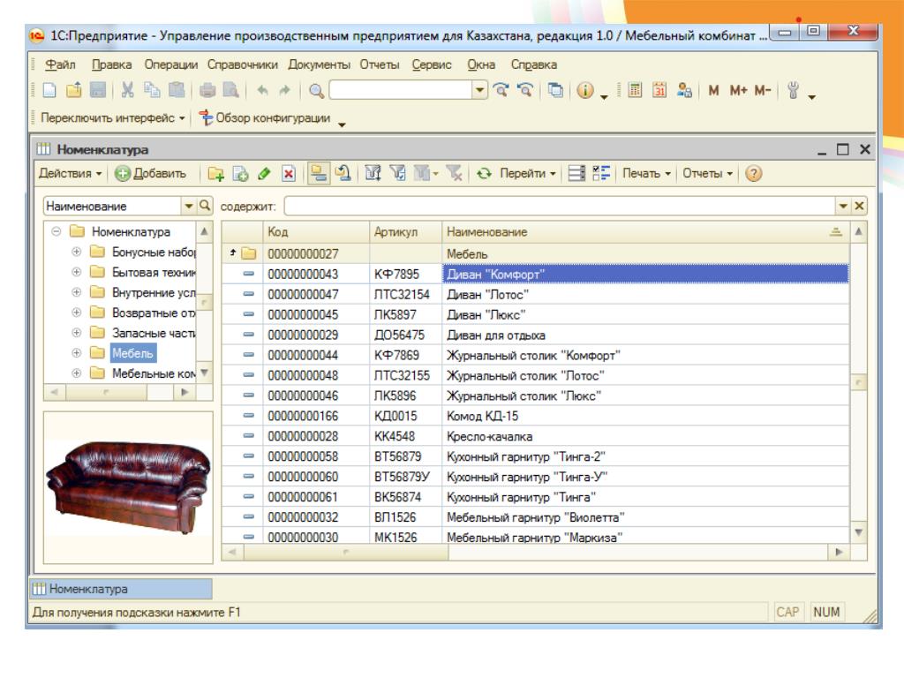Image resolution: width=904 pixels, height=678 pixels.
Task: Click the question mark help icon
Action: tap(754, 174)
